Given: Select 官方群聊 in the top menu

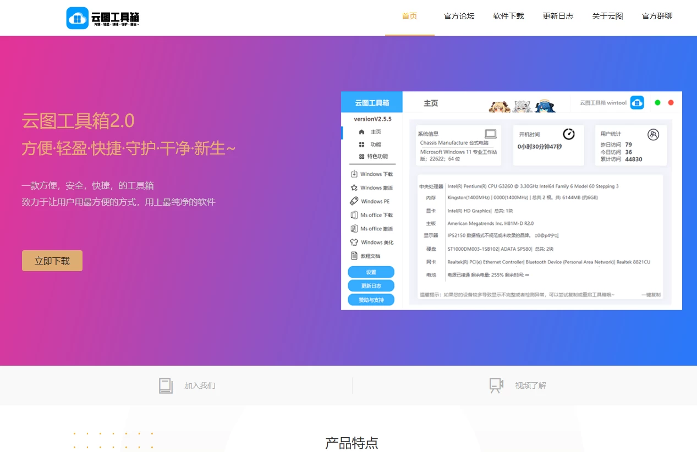Looking at the screenshot, I should 657,16.
